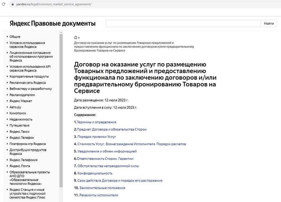Click the sidebar scrollbar up arrow
Viewport: 281px width, 202px height.
61,32
